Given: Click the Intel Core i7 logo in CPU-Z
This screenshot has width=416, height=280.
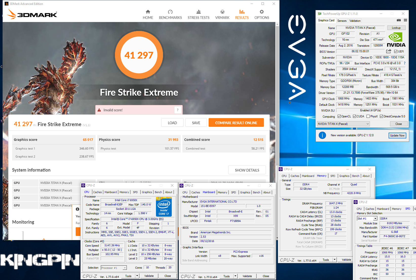Looking at the screenshot, I should click(x=164, y=207).
